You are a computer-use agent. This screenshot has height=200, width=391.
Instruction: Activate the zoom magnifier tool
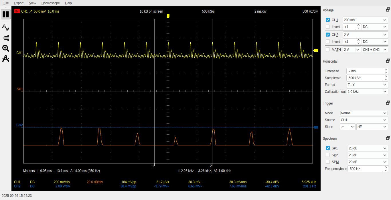[6, 48]
